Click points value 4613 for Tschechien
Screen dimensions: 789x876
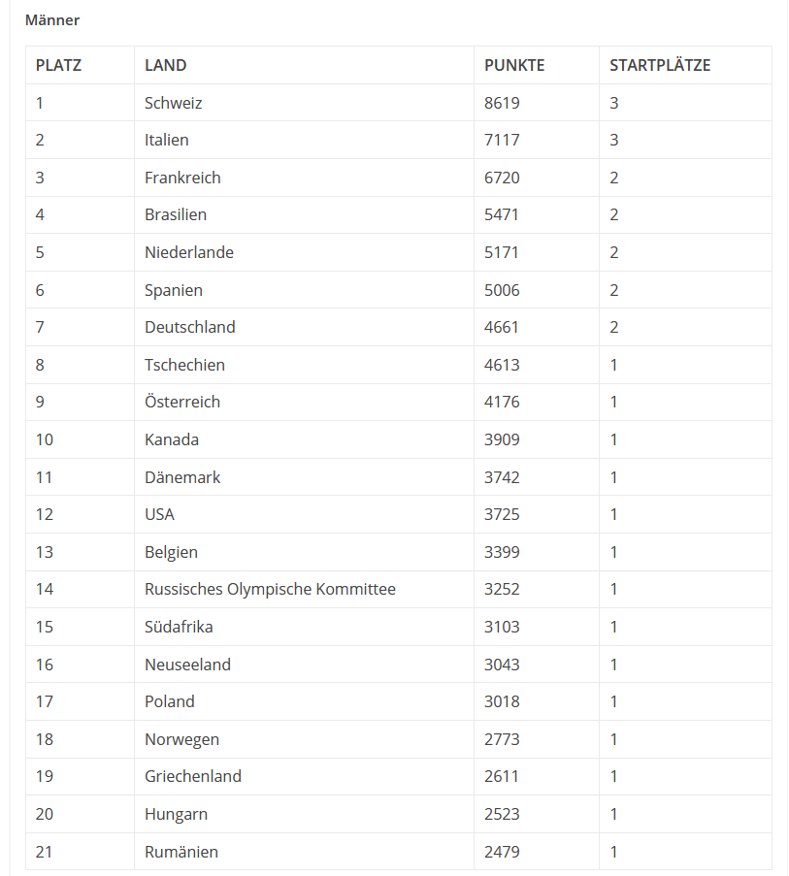(502, 365)
